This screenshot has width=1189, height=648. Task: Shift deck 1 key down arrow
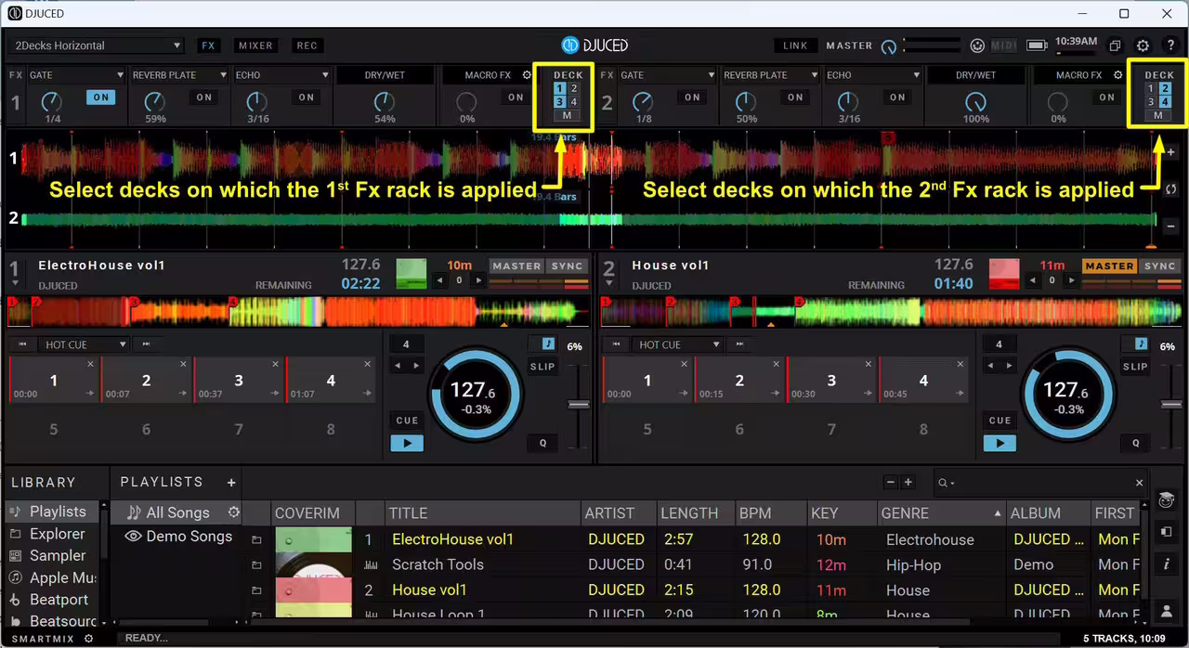point(440,280)
